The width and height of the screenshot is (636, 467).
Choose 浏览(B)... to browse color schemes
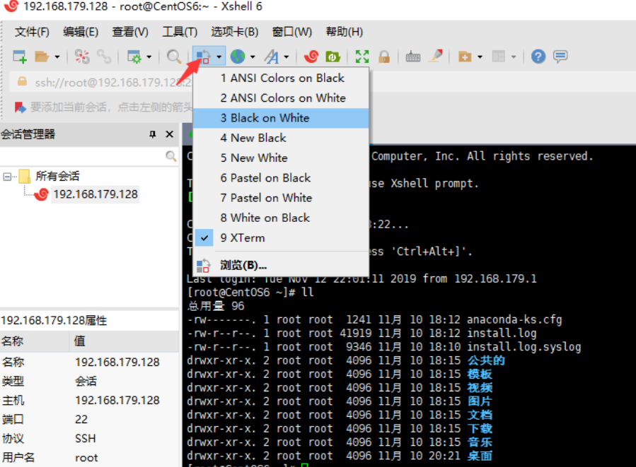tap(281, 266)
